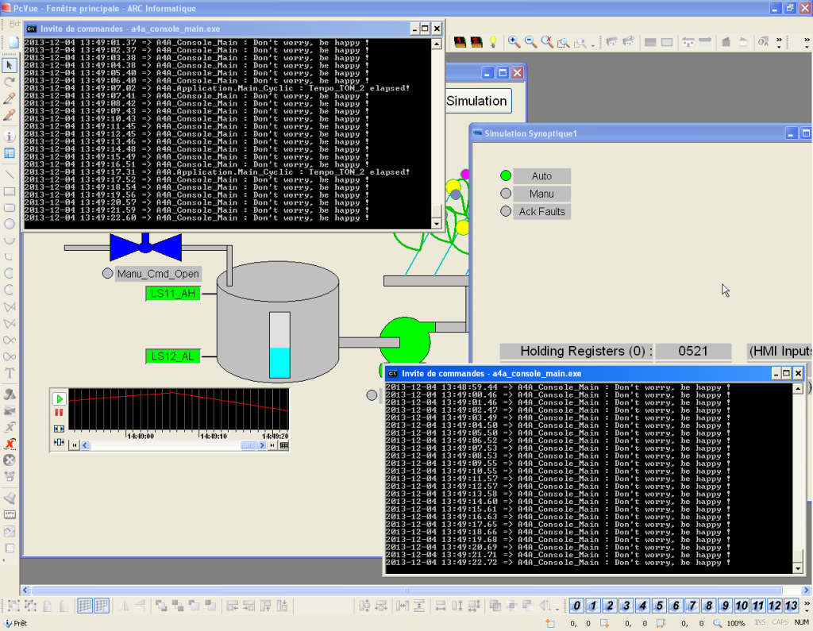Click the yellow light bulb icon

(492, 42)
